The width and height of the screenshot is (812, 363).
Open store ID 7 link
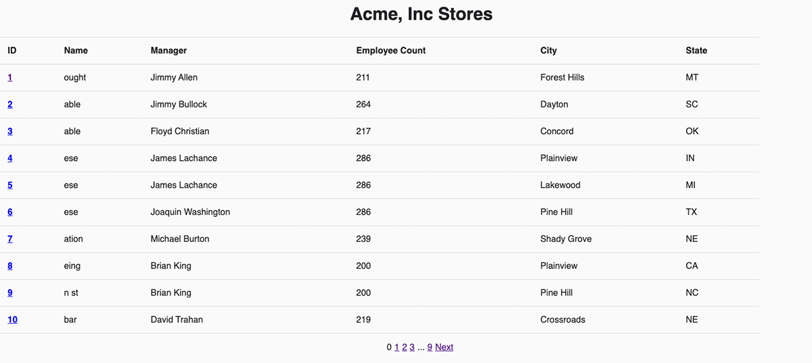pos(10,239)
